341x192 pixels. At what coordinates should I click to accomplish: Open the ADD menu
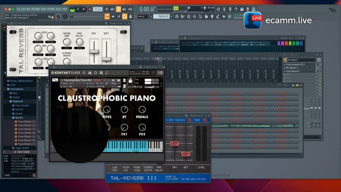point(28,10)
